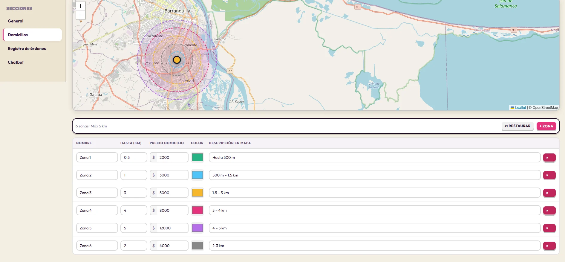This screenshot has width=565, height=262.
Task: Open blue color swatch for Zona 2
Action: (197, 175)
